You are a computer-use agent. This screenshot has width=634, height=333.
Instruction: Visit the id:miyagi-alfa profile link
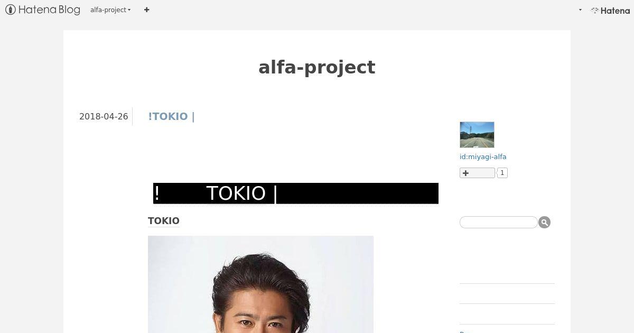[483, 156]
